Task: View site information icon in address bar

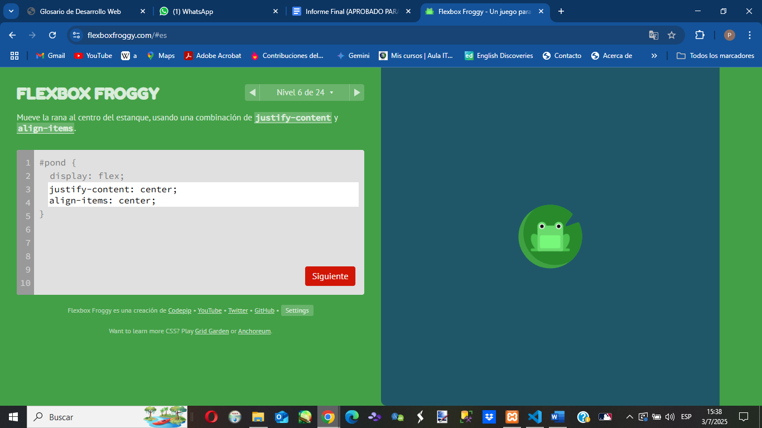Action: point(77,35)
